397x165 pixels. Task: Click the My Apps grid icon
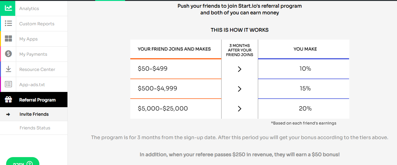(8, 39)
